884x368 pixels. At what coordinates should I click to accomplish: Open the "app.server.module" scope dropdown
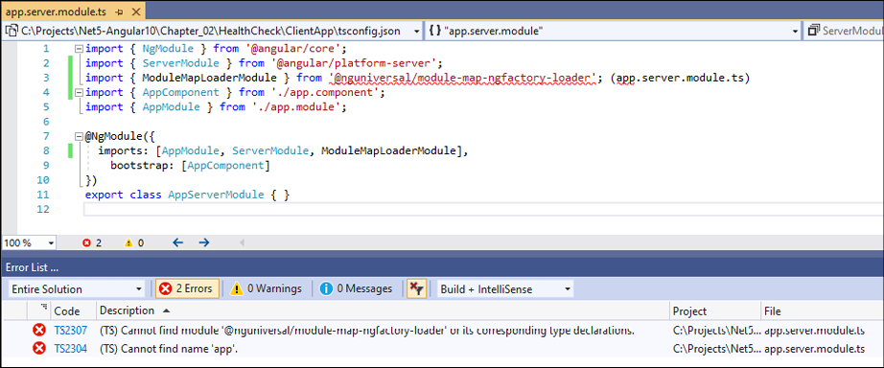[795, 31]
